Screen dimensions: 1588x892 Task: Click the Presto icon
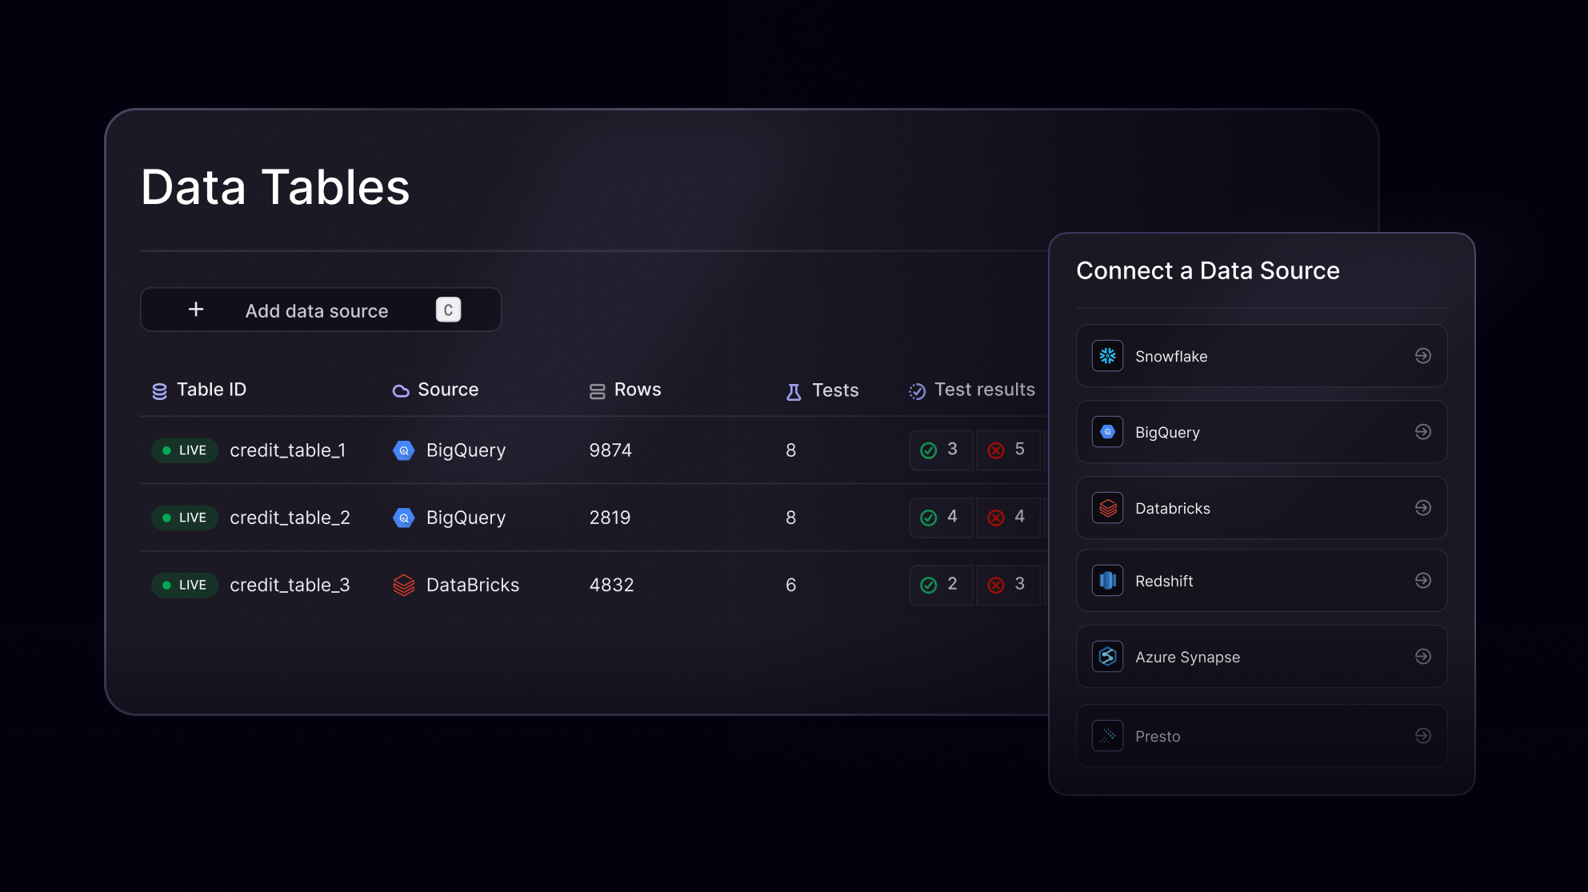(1106, 735)
